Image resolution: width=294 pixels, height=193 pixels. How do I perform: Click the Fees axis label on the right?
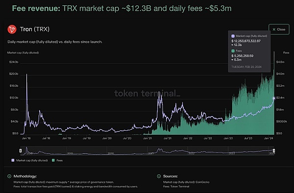(286, 52)
